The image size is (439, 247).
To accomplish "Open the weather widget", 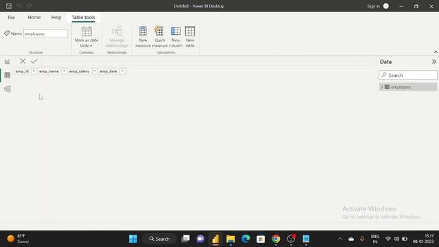I will click(19, 239).
